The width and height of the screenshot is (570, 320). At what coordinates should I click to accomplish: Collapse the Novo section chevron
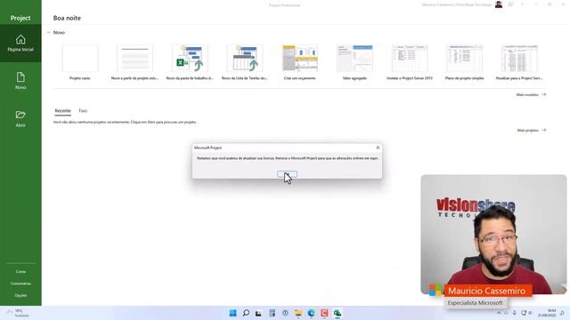coord(48,33)
